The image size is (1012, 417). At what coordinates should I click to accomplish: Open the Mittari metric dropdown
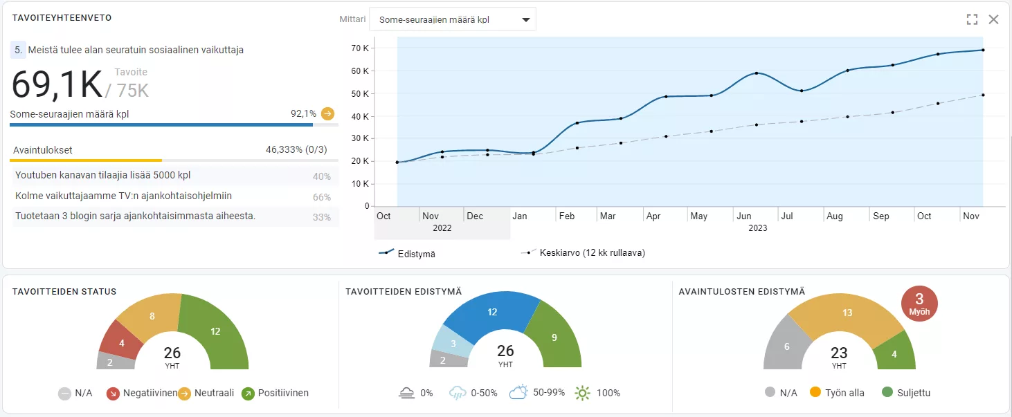[x=453, y=19]
